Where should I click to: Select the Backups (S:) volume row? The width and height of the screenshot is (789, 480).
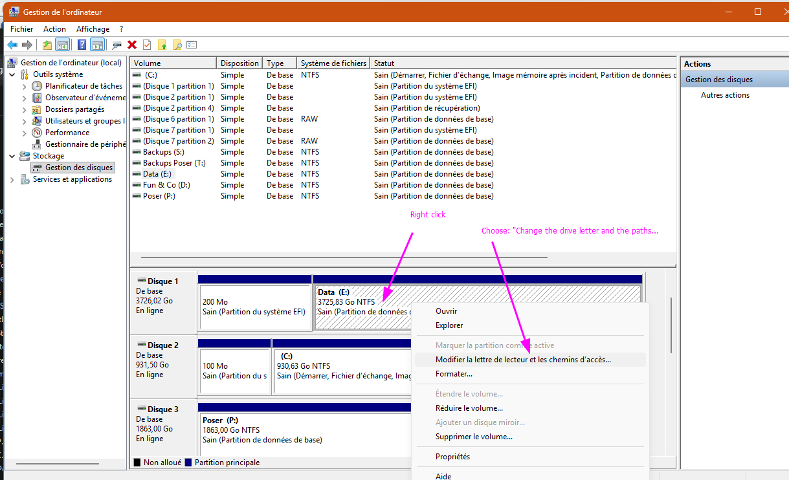403,152
